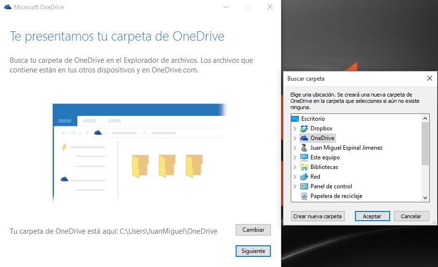Expand the OneDrive tree node
The height and width of the screenshot is (267, 438).
point(295,138)
